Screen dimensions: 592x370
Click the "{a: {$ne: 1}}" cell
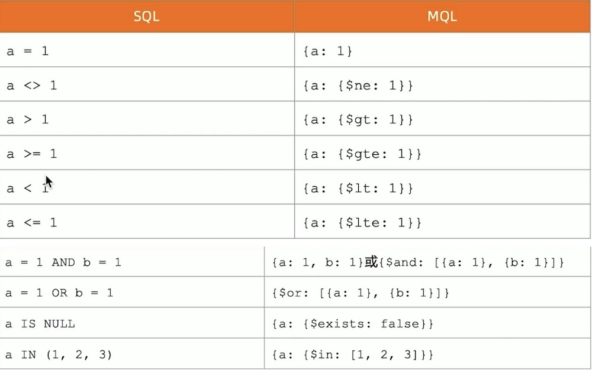(x=358, y=85)
